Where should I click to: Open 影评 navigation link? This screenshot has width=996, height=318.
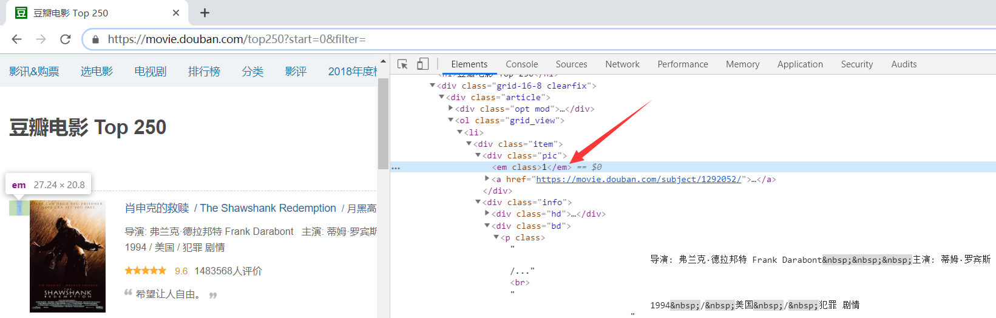coord(296,72)
